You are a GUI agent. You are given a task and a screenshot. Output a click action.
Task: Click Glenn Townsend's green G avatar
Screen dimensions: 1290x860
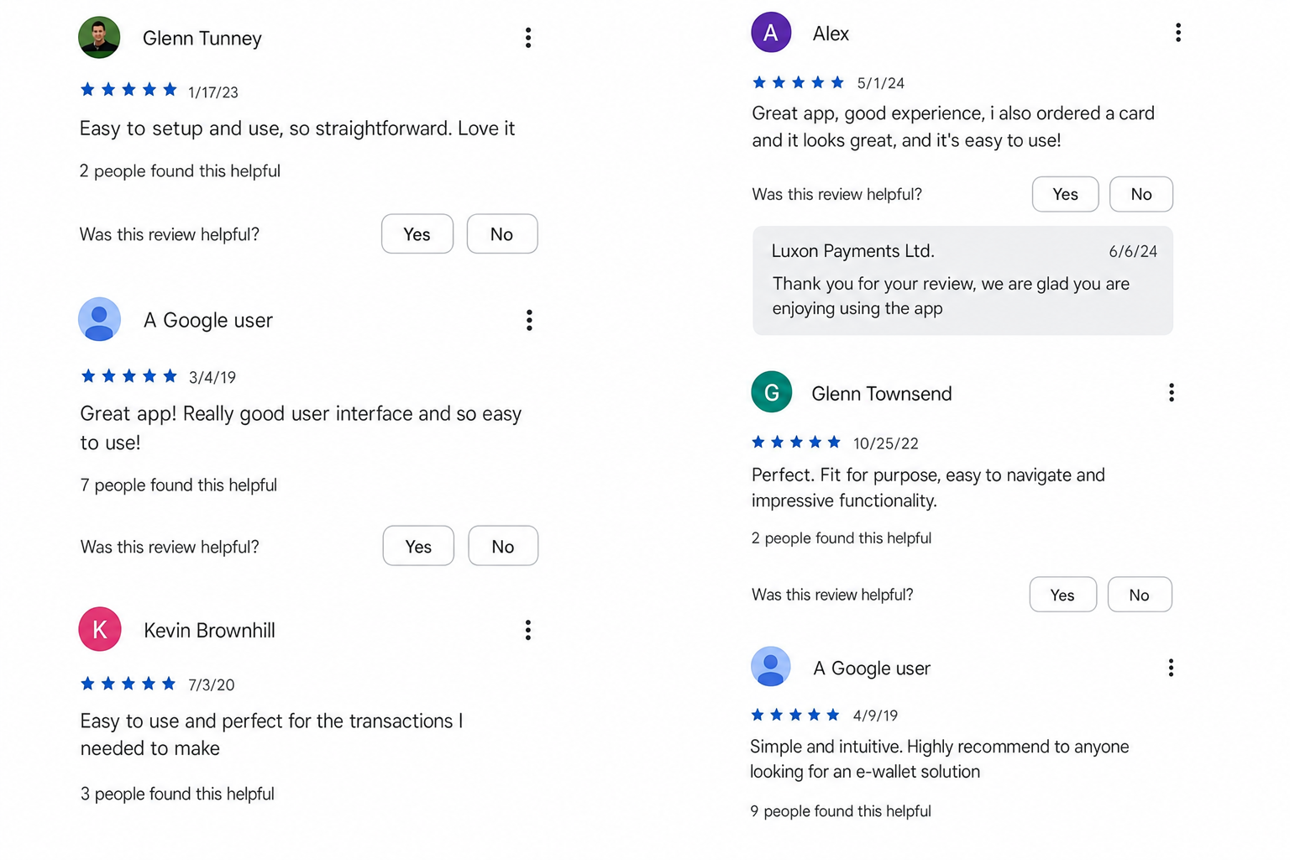[772, 391]
